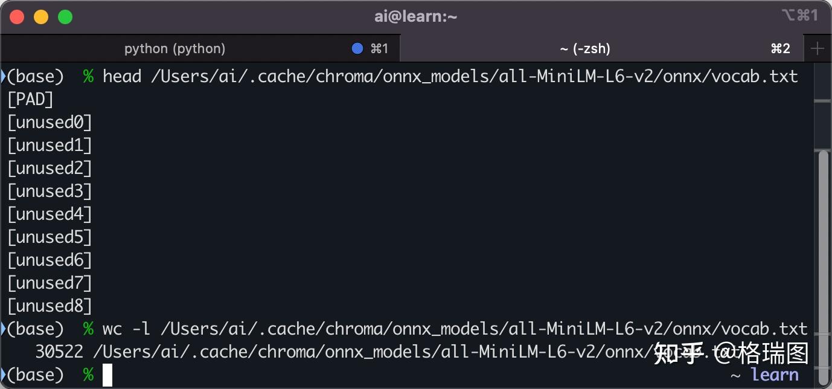Open a new tab with the plus button
This screenshot has width=832, height=389.
click(818, 49)
